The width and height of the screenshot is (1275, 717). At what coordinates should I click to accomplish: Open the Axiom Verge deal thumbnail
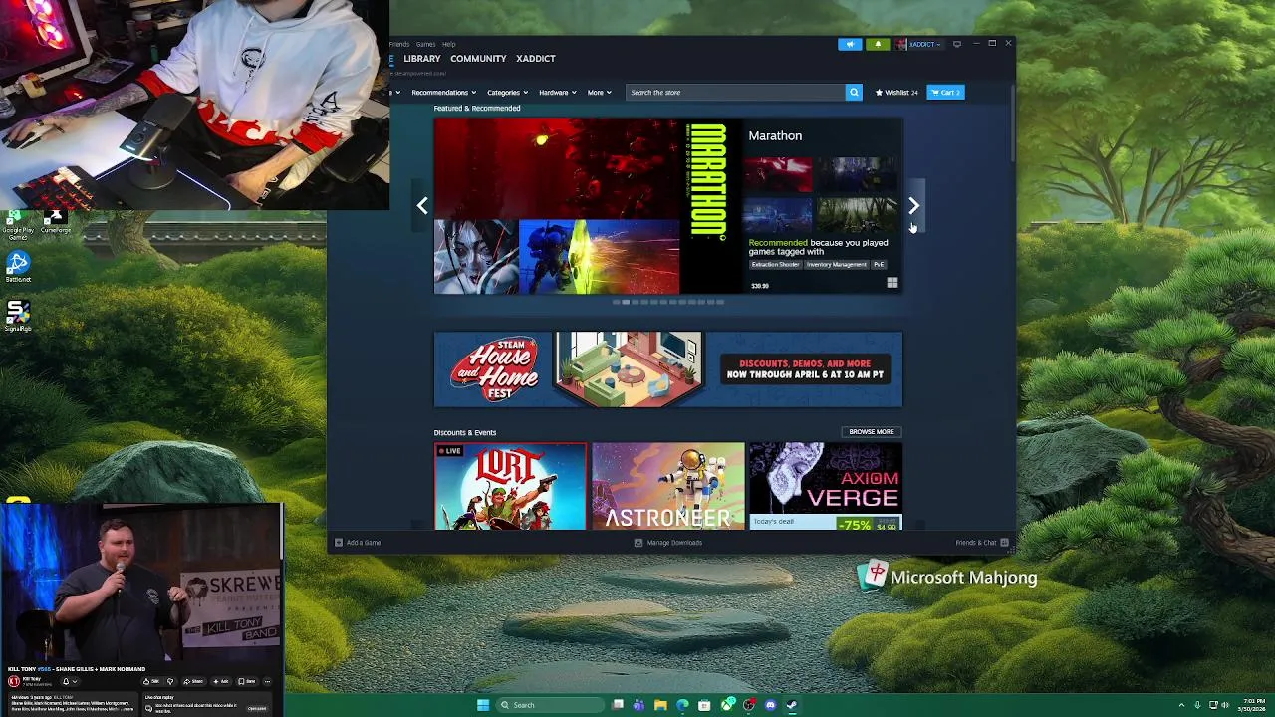826,486
